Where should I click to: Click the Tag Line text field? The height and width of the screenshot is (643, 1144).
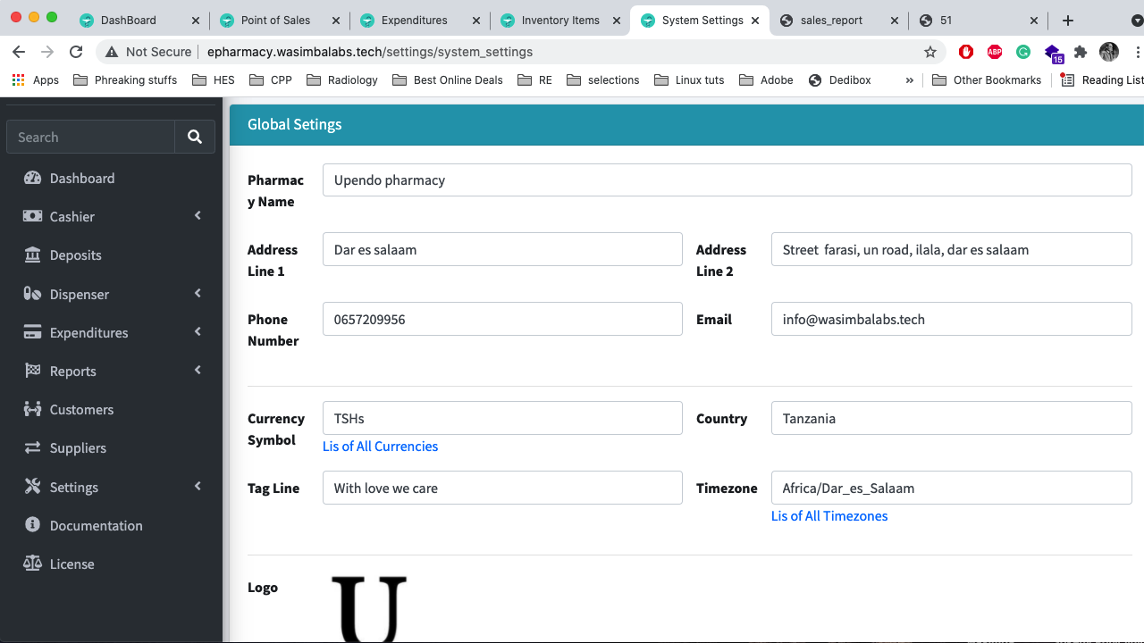(x=502, y=488)
